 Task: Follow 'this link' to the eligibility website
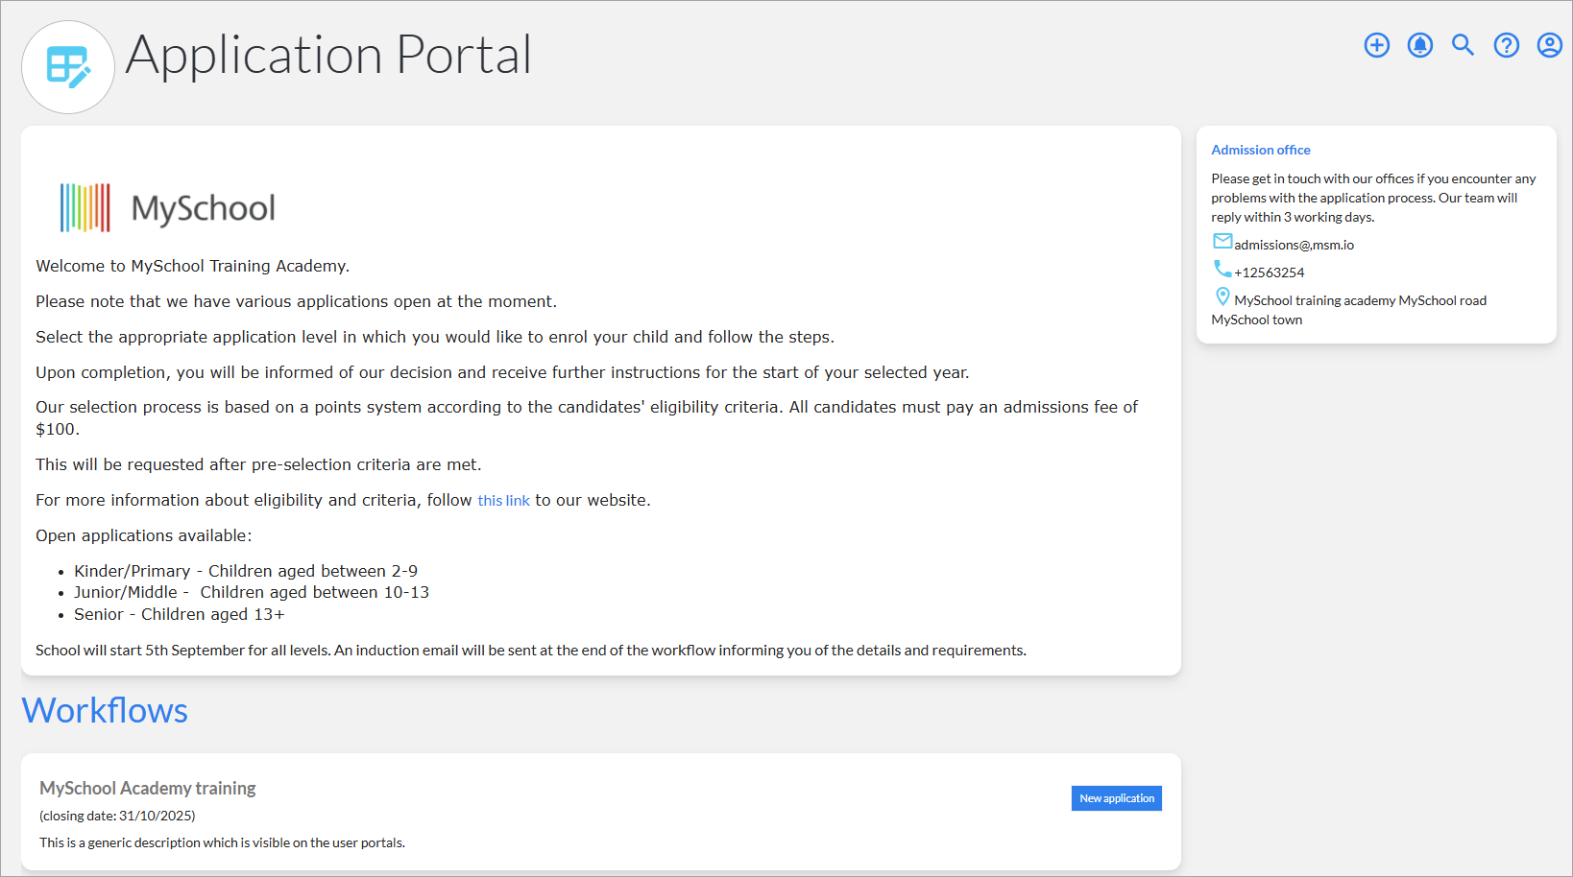[x=503, y=499]
